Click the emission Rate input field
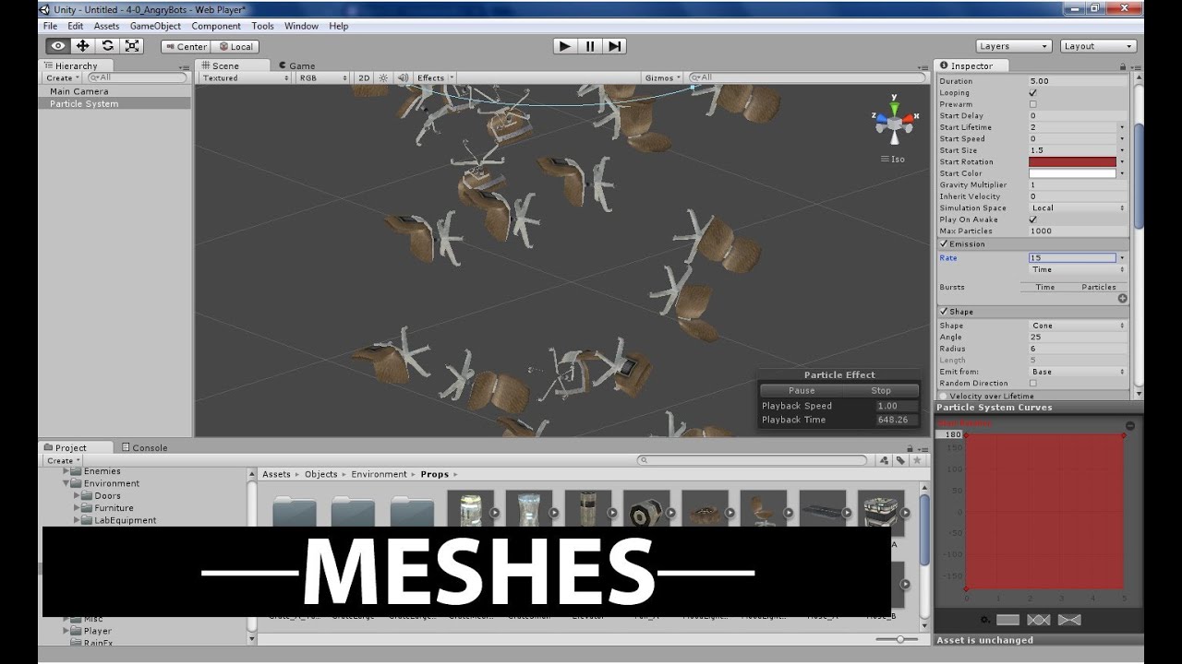Screen dimensions: 1182x664 point(1072,258)
